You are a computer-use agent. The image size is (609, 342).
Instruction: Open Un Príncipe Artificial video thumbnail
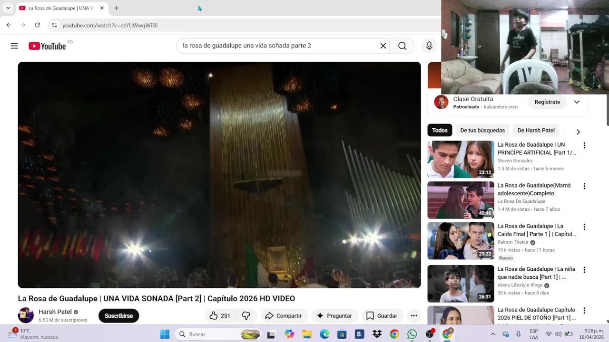click(x=461, y=159)
